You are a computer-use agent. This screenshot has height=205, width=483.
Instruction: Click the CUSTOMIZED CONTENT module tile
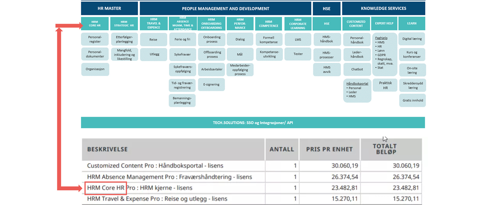point(356,23)
